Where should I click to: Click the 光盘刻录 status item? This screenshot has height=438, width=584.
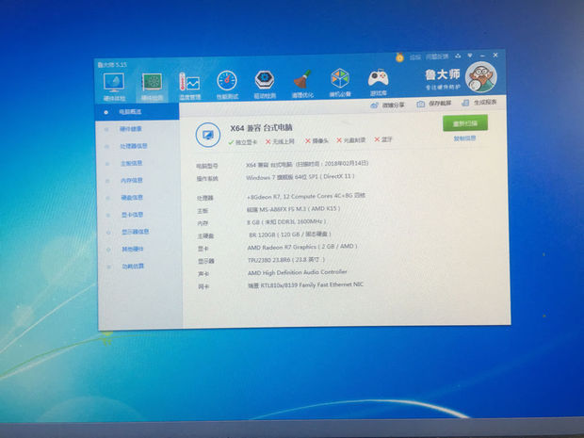point(351,140)
